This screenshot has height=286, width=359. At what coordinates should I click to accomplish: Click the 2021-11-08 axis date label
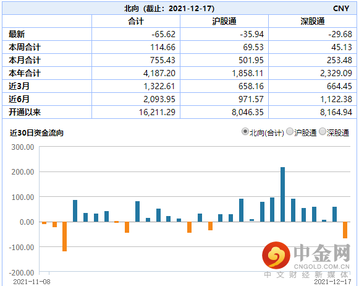[x=32, y=282]
